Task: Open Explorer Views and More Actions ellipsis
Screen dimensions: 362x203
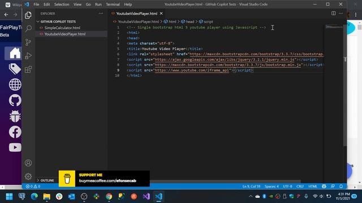Action: [x=101, y=14]
